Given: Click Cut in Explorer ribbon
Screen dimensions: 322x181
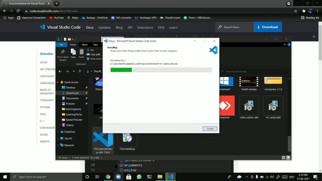Looking at the screenshot, I should [x=90, y=50].
